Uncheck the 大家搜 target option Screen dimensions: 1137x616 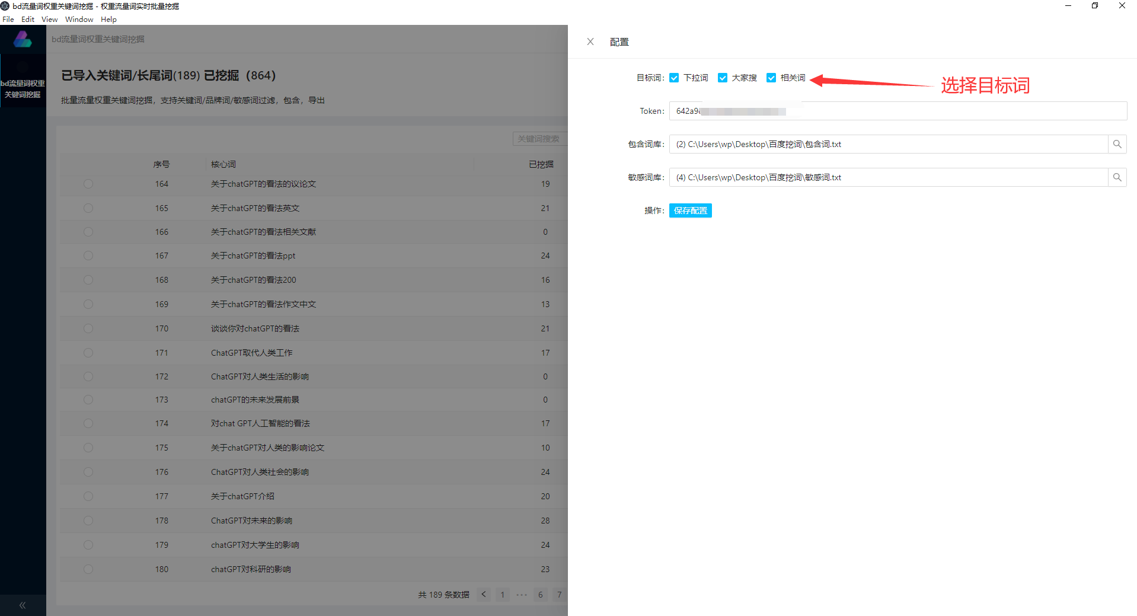723,77
